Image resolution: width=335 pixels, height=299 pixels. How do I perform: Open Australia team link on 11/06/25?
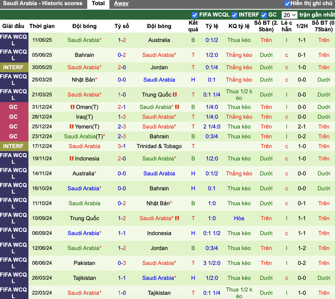point(159,40)
